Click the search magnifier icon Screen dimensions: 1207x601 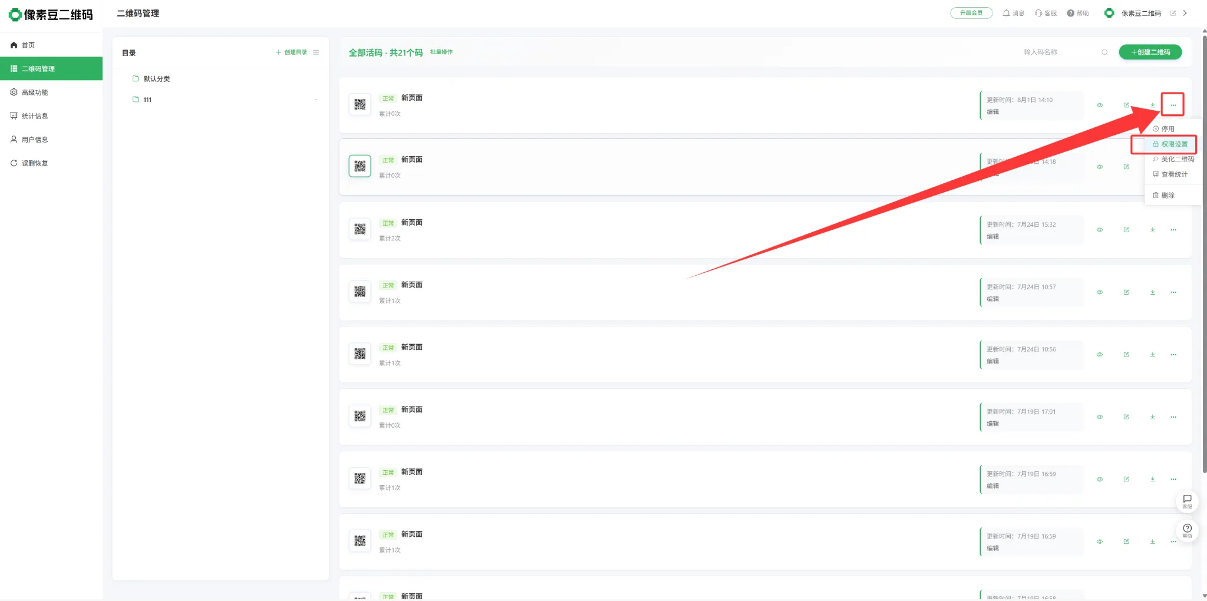[1104, 52]
